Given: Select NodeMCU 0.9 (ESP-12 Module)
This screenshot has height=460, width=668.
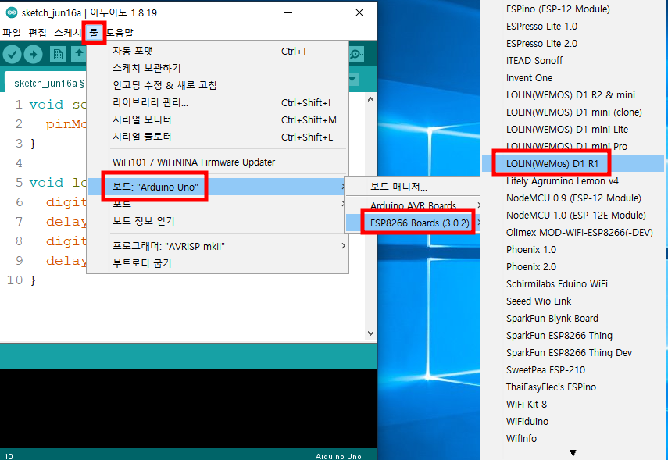Looking at the screenshot, I should click(573, 198).
